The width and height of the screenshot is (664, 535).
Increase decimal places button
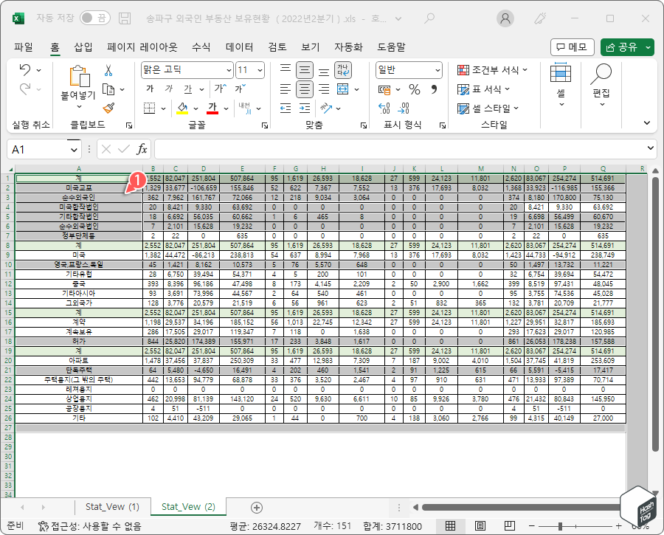tap(384, 108)
